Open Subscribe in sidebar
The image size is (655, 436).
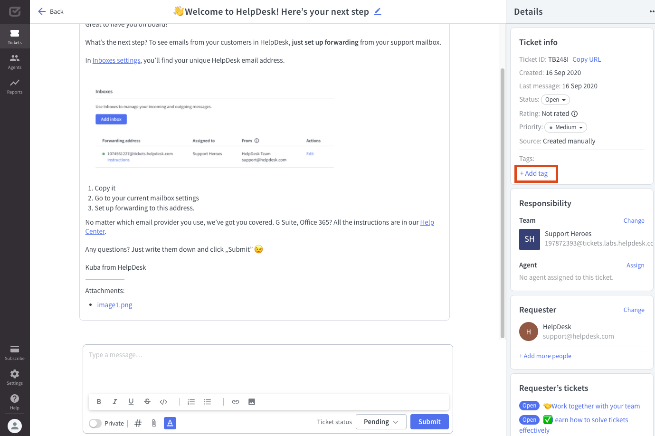(15, 352)
